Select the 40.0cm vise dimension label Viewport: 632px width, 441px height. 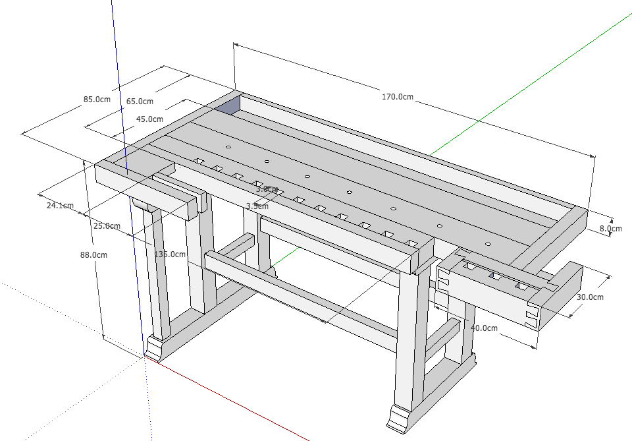tap(484, 328)
